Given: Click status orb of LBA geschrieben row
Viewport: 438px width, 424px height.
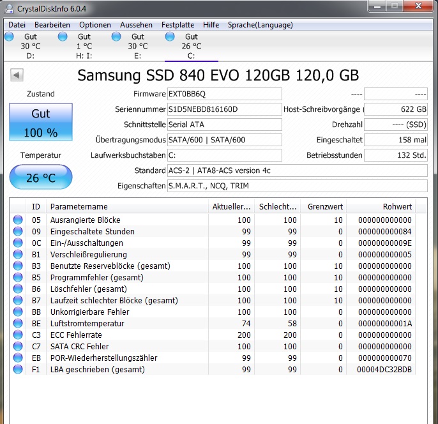Looking at the screenshot, I should [x=18, y=369].
